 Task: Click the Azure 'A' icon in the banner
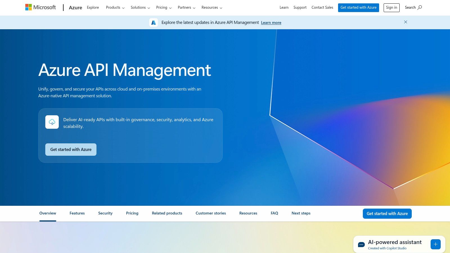154,22
